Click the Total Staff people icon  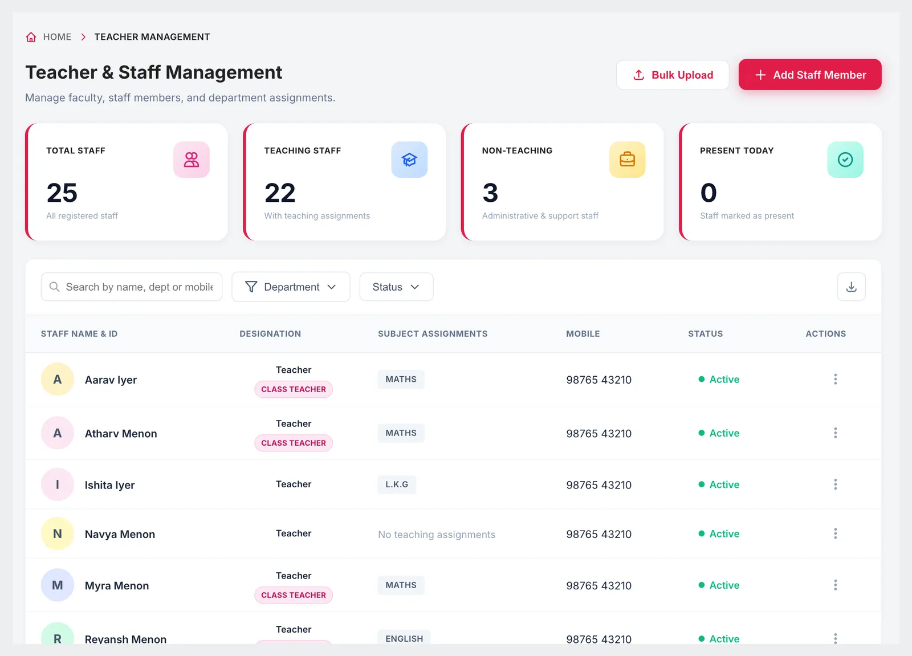192,160
